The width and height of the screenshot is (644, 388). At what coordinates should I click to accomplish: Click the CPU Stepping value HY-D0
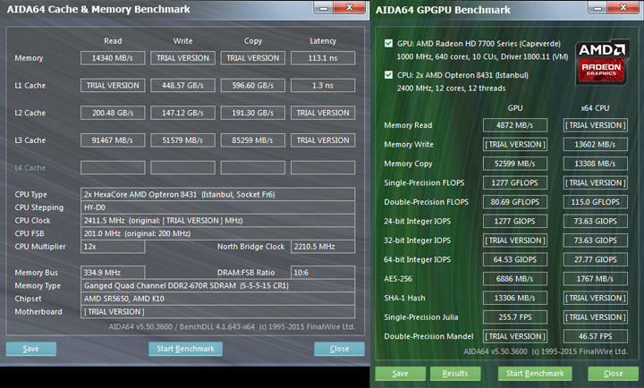pos(217,207)
